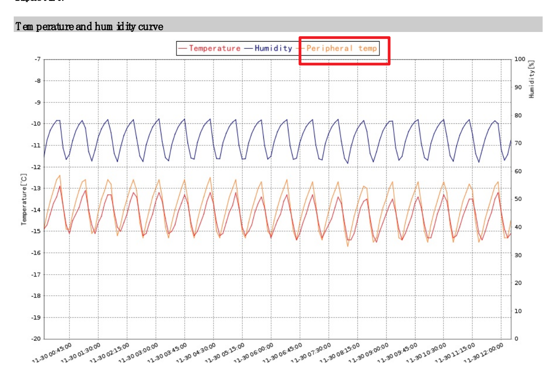The width and height of the screenshot is (560, 372).
Task: Click the Peripheral temp legend entry
Action: coord(341,48)
